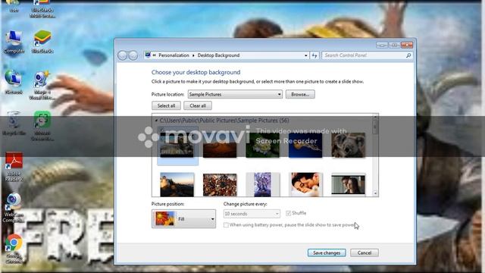Image resolution: width=485 pixels, height=273 pixels.
Task: Select the jellyfish thumbnail
Action: coord(305,146)
